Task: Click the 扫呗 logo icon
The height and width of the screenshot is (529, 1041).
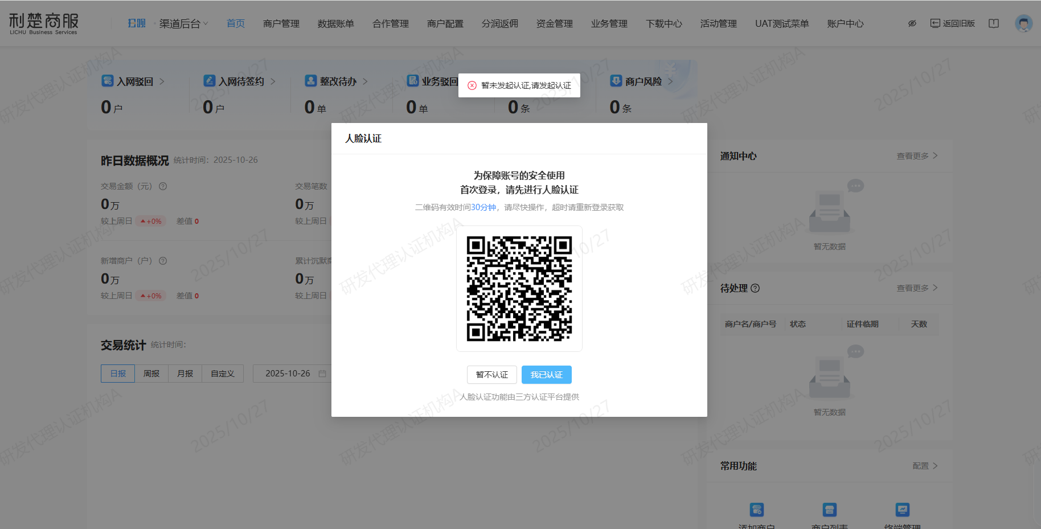Action: pos(137,23)
